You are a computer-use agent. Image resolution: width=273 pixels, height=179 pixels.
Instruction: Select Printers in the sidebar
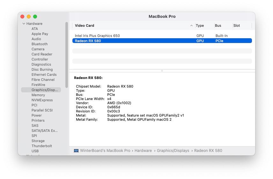pos(38,120)
